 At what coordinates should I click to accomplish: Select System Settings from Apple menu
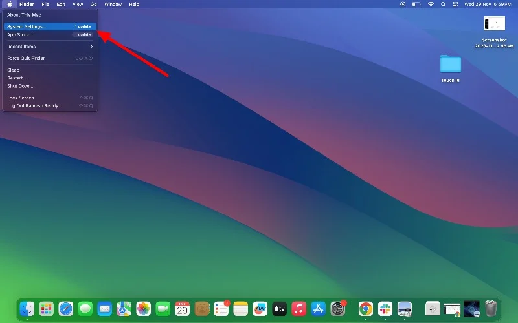[x=27, y=26]
